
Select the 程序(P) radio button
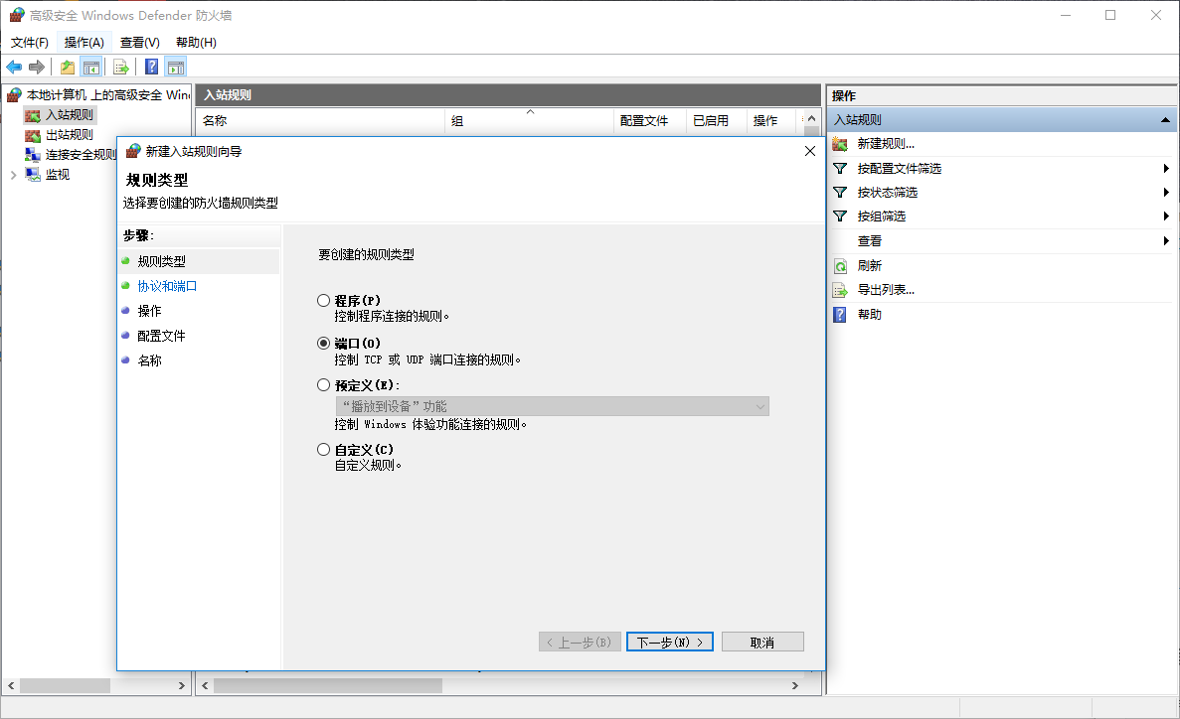pos(324,301)
